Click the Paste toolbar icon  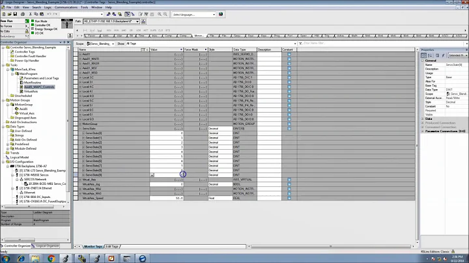[x=42, y=14]
